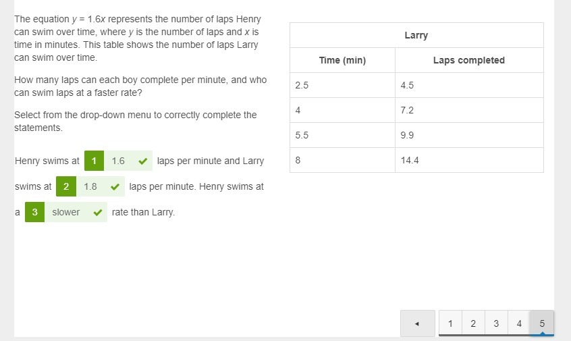Click checkmark beside 1.6 answer
The width and height of the screenshot is (571, 341).
pos(143,161)
